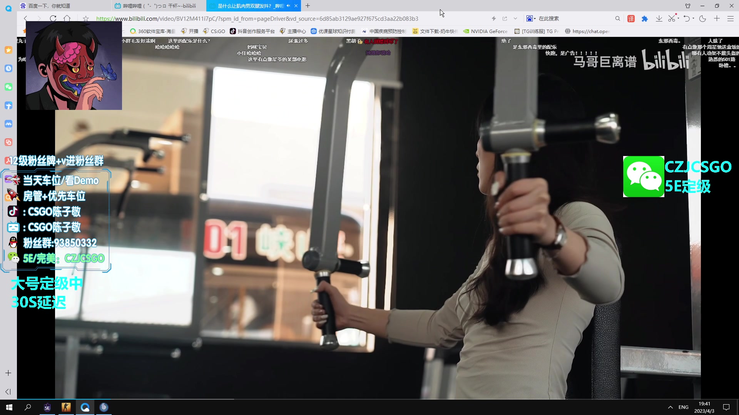Viewport: 739px width, 415px height.
Task: Mute the playing tab's speaker icon
Action: (288, 6)
